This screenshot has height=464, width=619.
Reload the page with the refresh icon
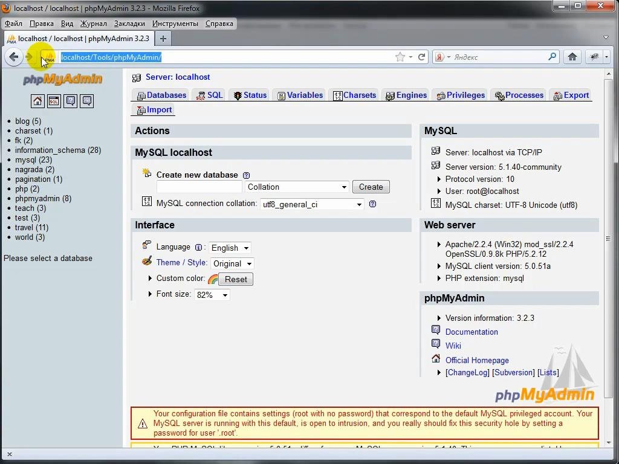tap(421, 57)
